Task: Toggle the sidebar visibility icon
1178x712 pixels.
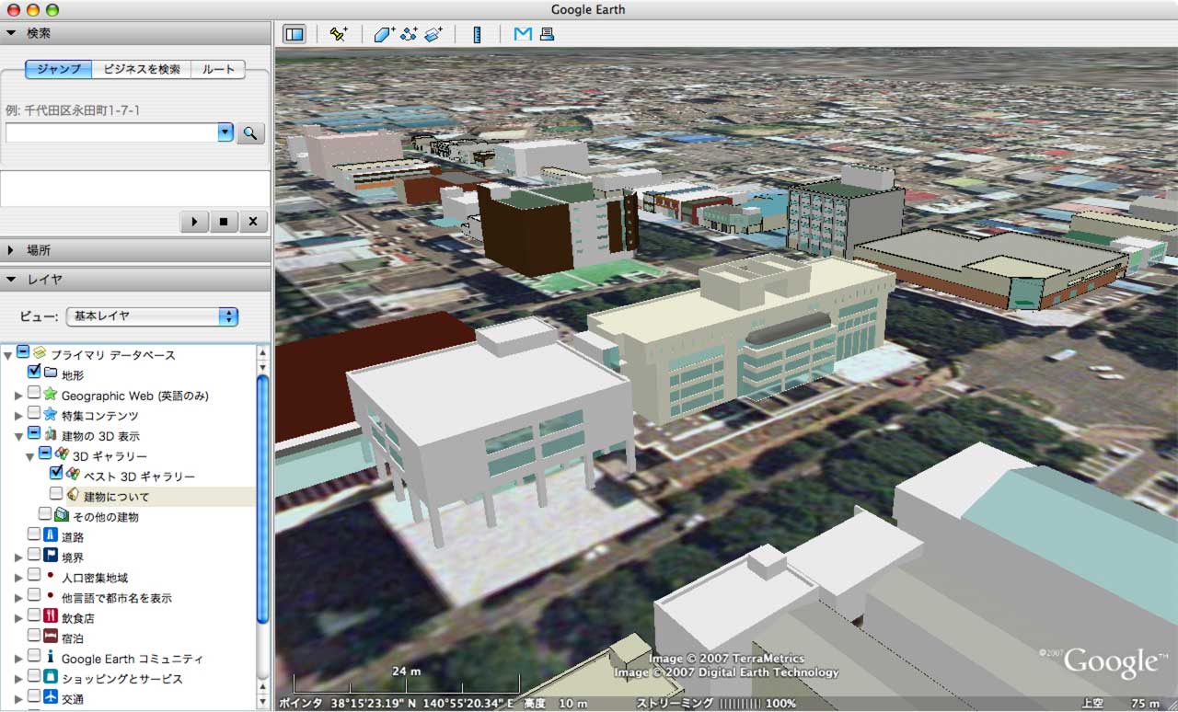Action: [x=294, y=34]
